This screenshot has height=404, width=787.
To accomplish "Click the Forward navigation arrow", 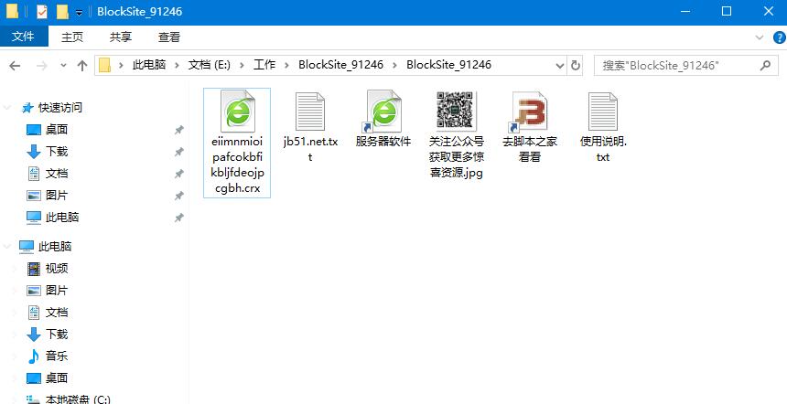I will click(42, 66).
